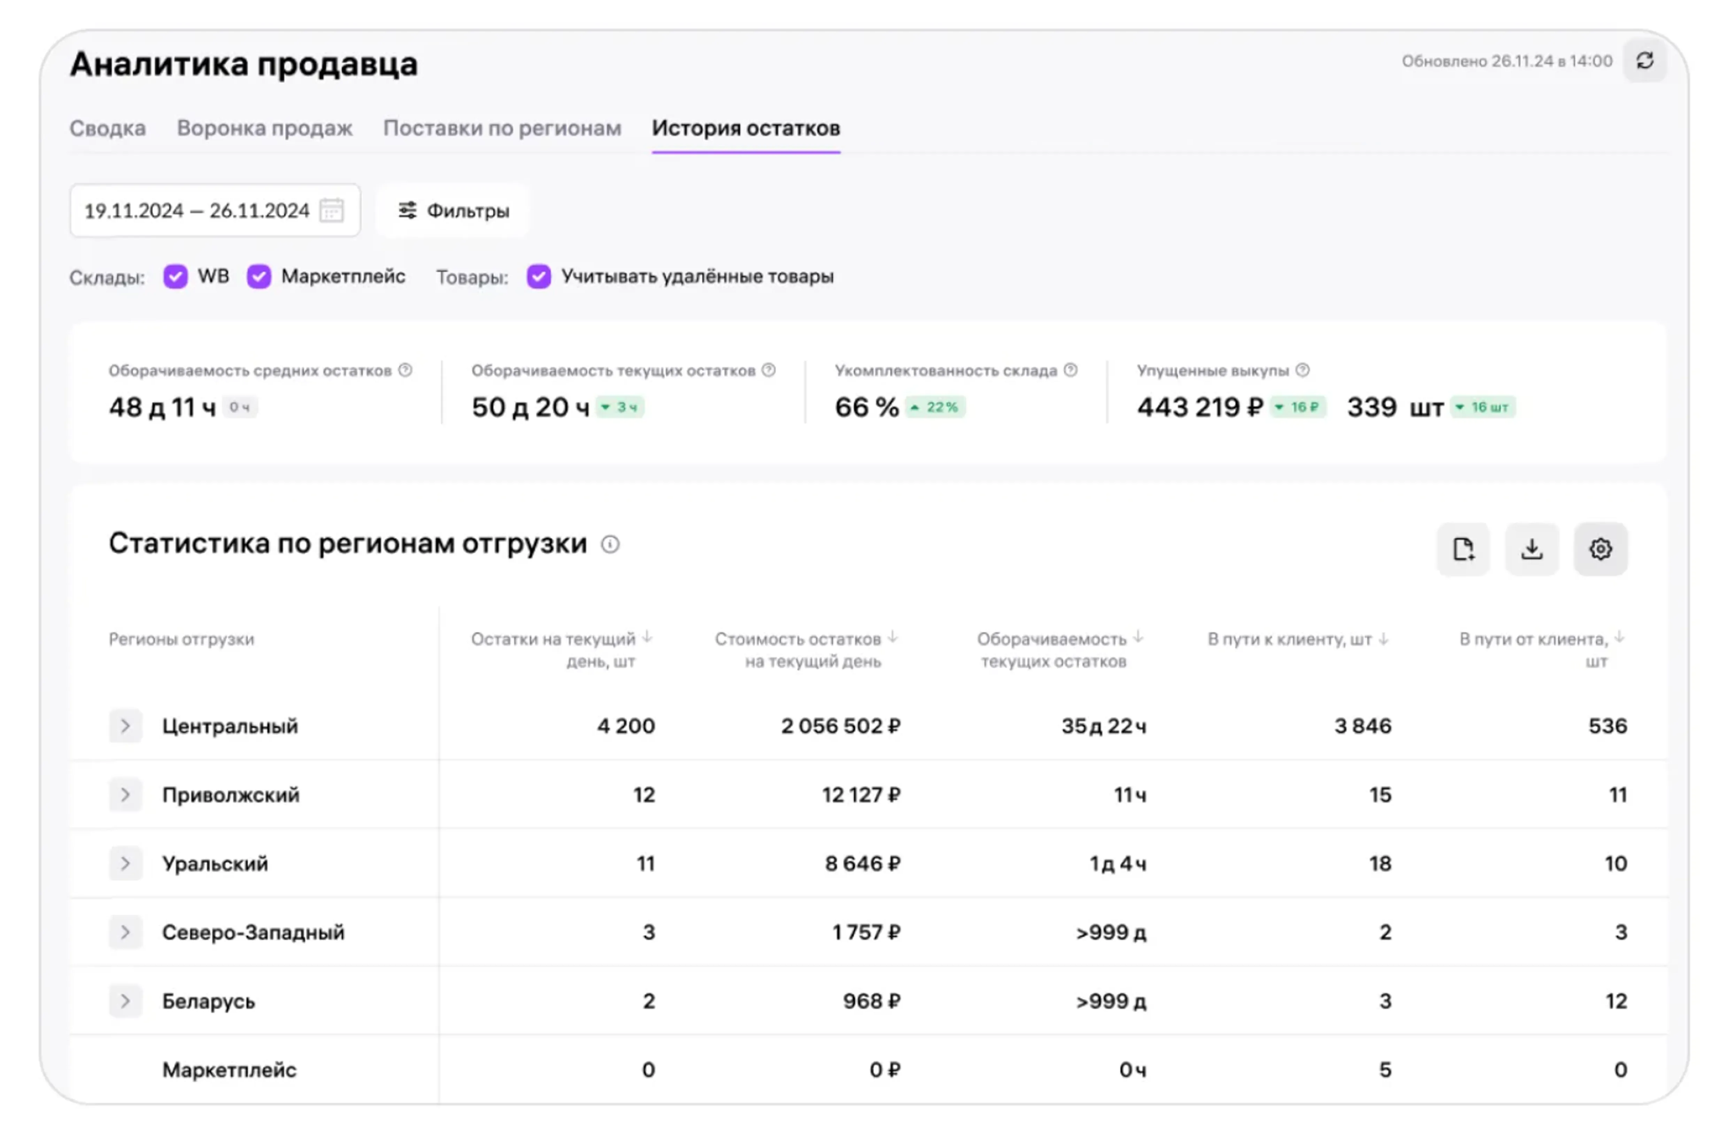Sort by Оборачиваемость текущих остатков arrow
Viewport: 1735px width, 1129px height.
coord(1138,637)
